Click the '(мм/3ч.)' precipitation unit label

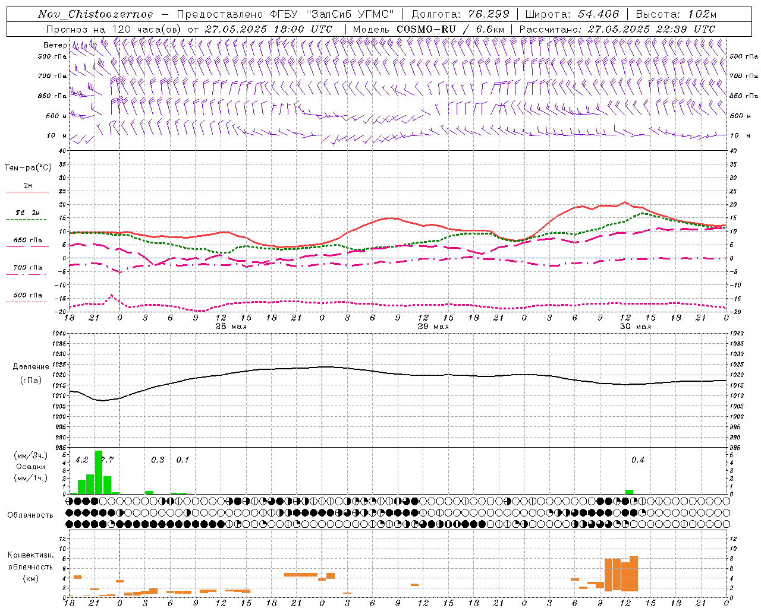(30, 455)
